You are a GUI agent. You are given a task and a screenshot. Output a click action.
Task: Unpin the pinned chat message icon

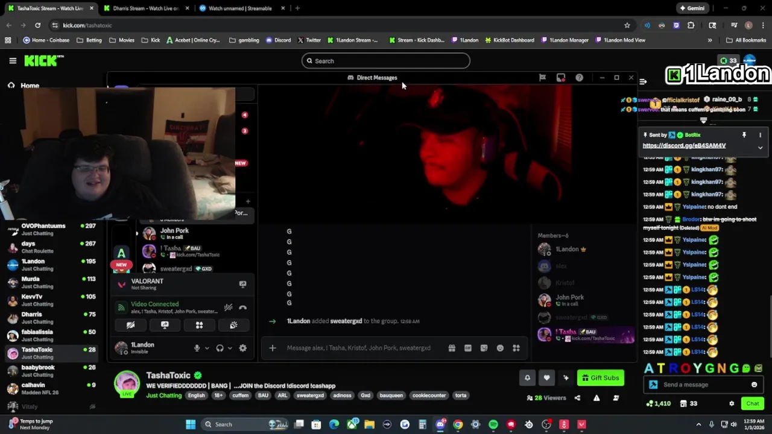point(744,135)
